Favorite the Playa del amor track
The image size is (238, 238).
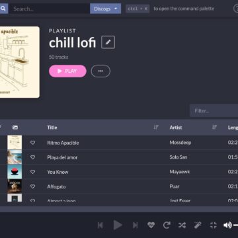click(x=32, y=157)
